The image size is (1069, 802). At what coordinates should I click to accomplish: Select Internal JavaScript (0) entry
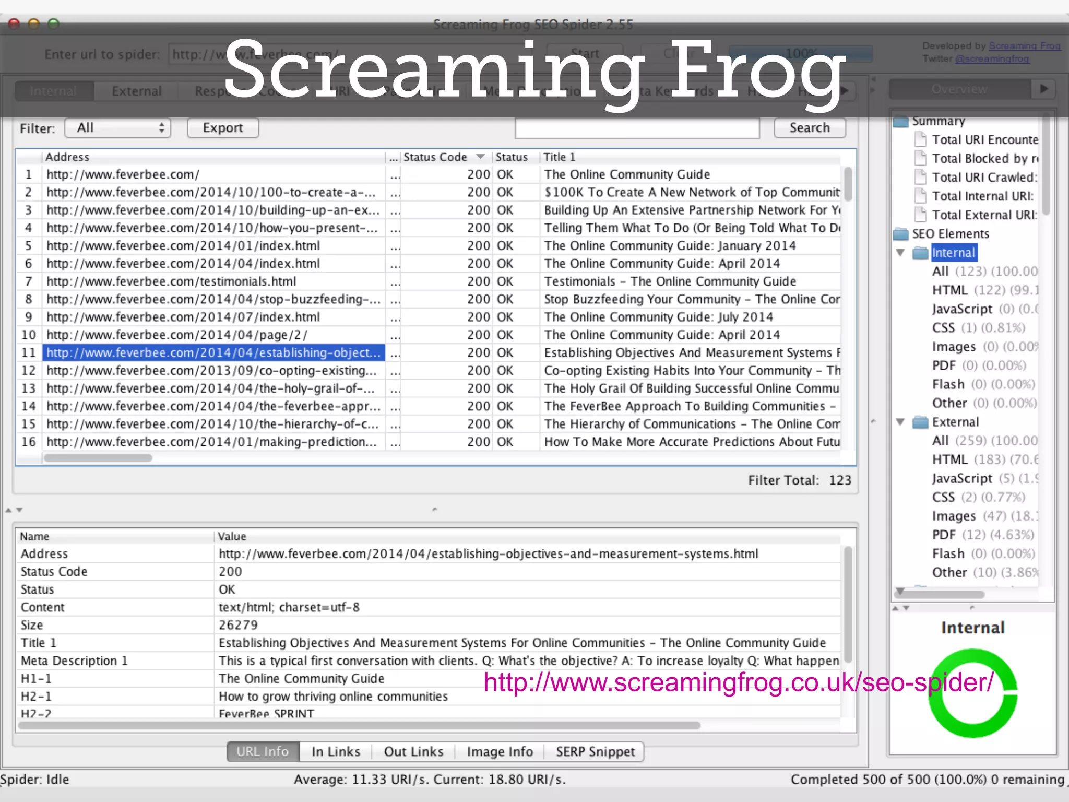click(985, 309)
